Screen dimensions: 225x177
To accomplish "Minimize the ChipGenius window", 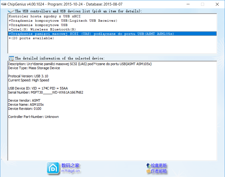I will [x=188, y=4].
